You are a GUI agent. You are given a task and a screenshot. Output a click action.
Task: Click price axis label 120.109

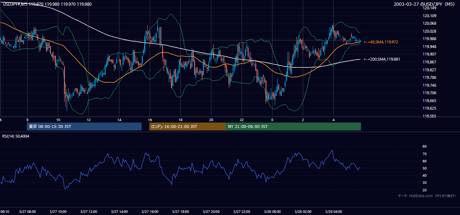coord(430,16)
